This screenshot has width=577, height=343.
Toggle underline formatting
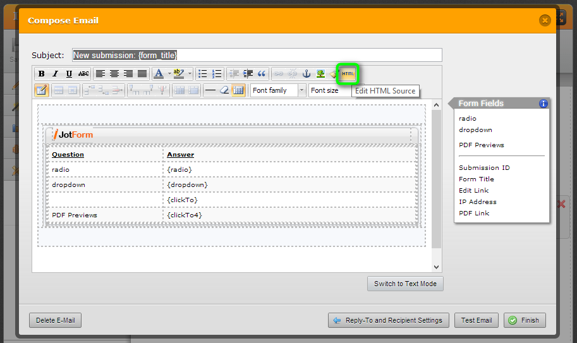tap(69, 74)
